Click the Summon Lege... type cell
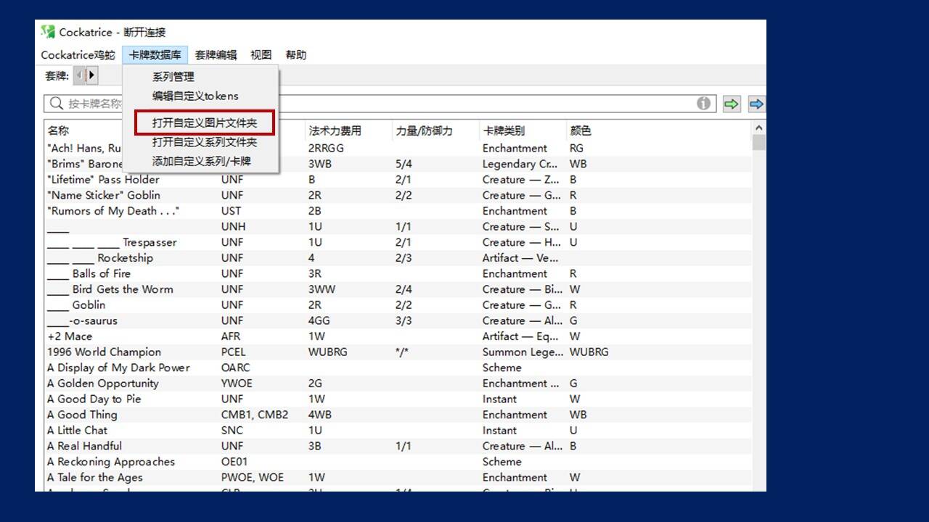 tap(523, 352)
